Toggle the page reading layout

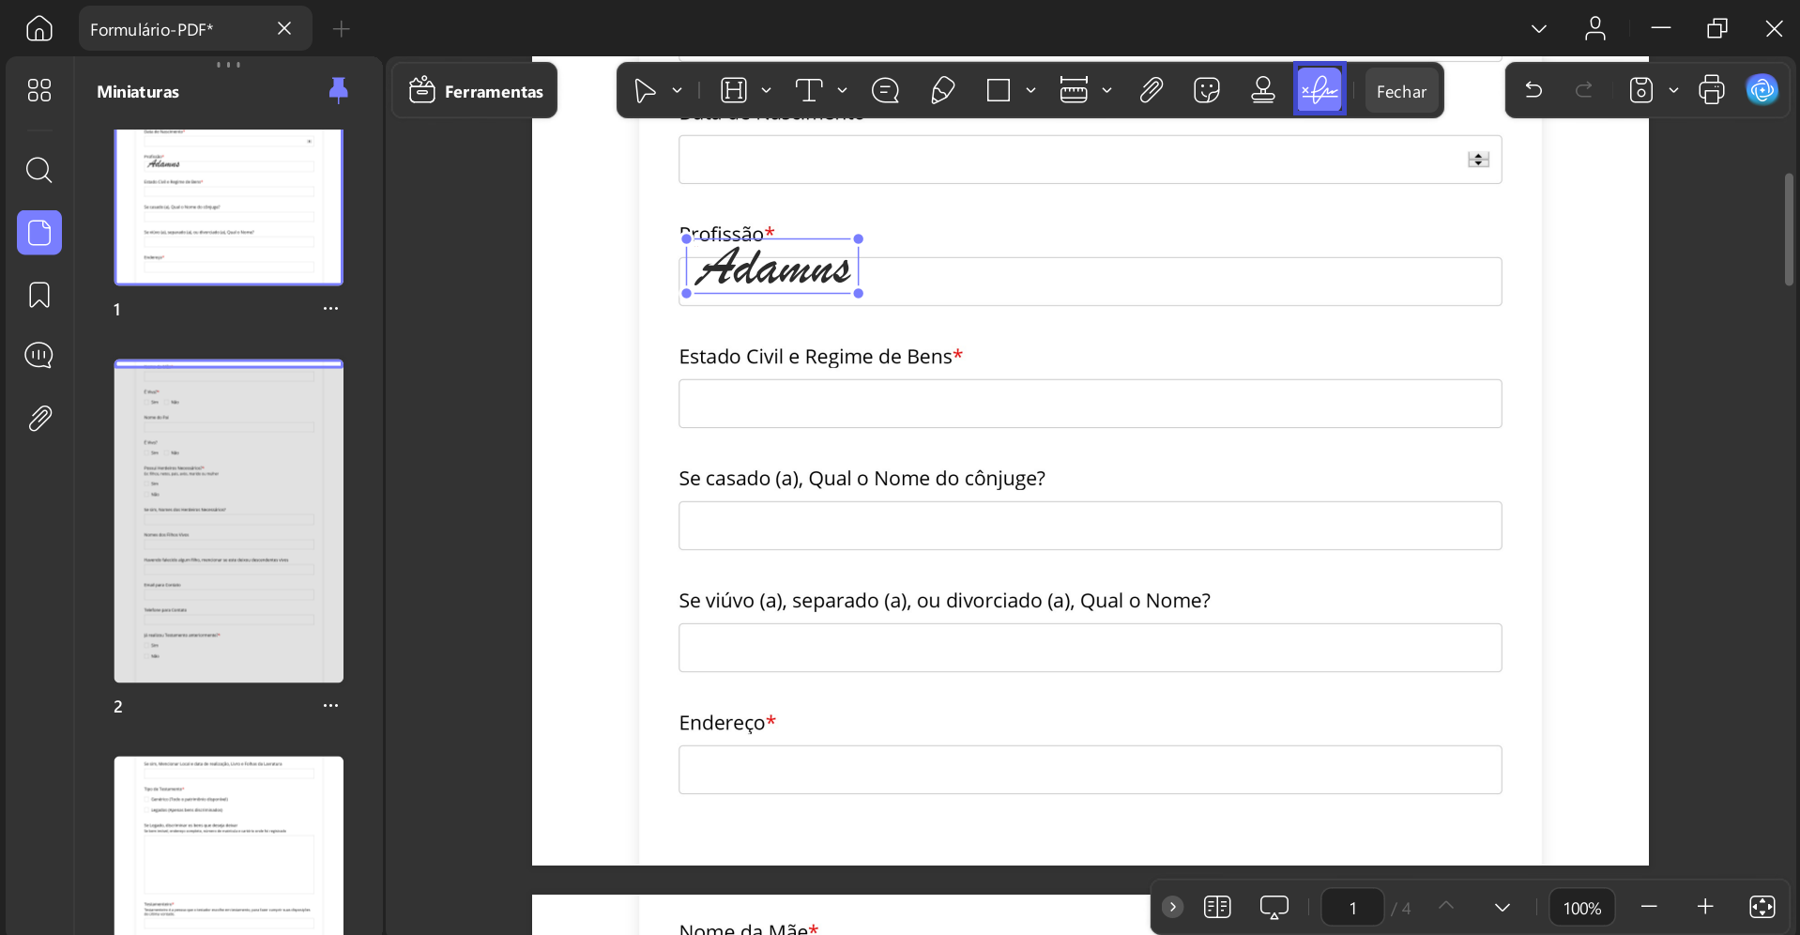pyautogui.click(x=1217, y=907)
